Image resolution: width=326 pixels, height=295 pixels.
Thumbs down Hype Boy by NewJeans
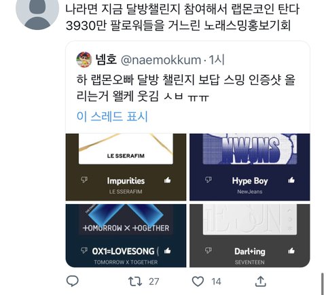click(x=209, y=180)
